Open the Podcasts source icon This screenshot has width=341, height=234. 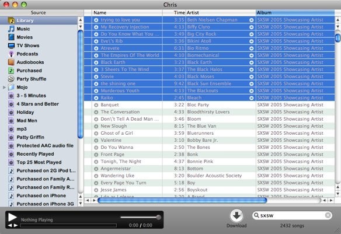coord(11,54)
